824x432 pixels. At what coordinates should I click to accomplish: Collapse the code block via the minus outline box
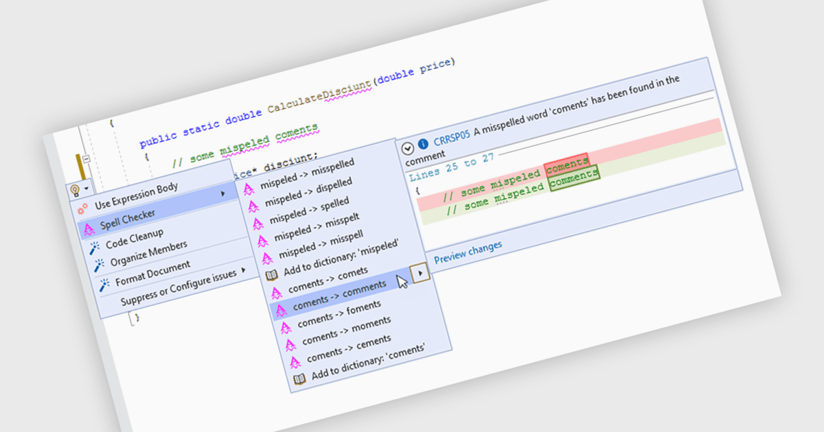(87, 159)
